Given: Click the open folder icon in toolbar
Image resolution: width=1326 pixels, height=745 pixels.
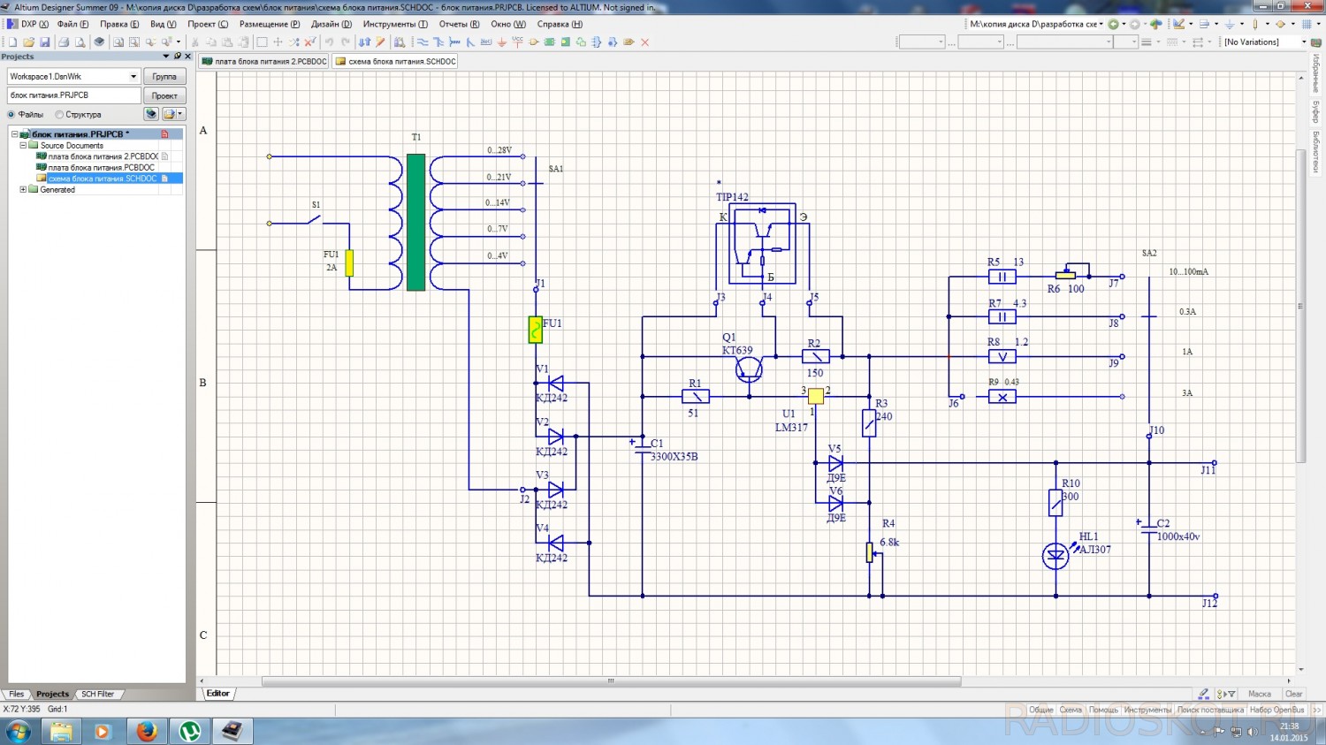Looking at the screenshot, I should [x=28, y=42].
